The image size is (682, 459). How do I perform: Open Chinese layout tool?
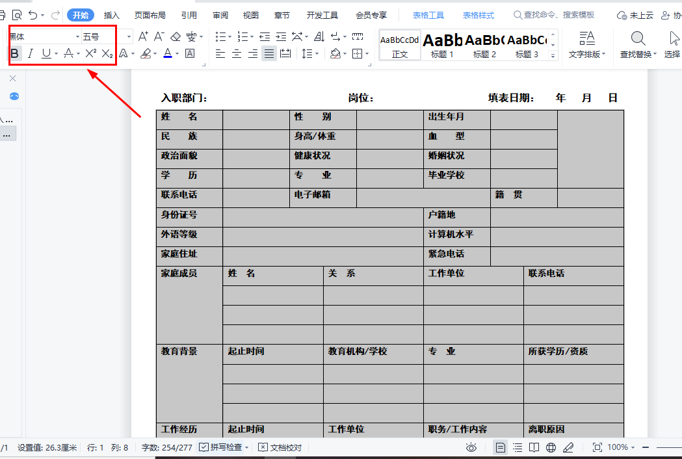pos(298,36)
